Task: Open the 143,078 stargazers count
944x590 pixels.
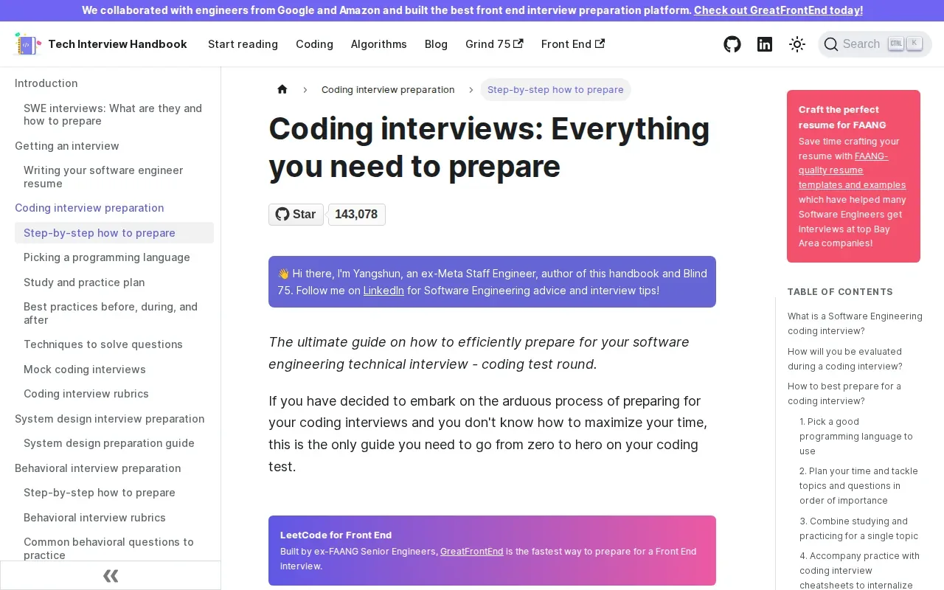Action: tap(356, 215)
